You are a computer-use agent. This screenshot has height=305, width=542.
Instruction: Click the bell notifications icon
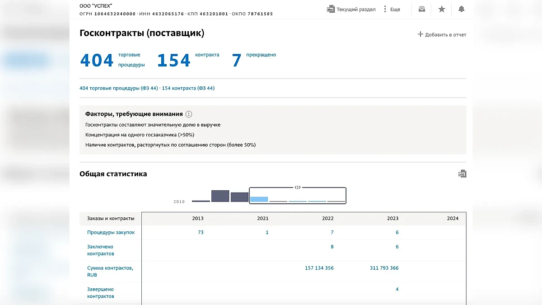(461, 9)
